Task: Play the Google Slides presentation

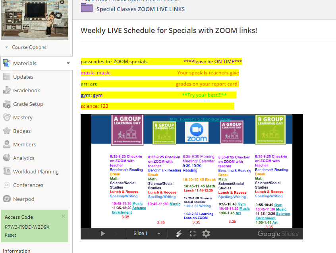Action: click(102, 234)
